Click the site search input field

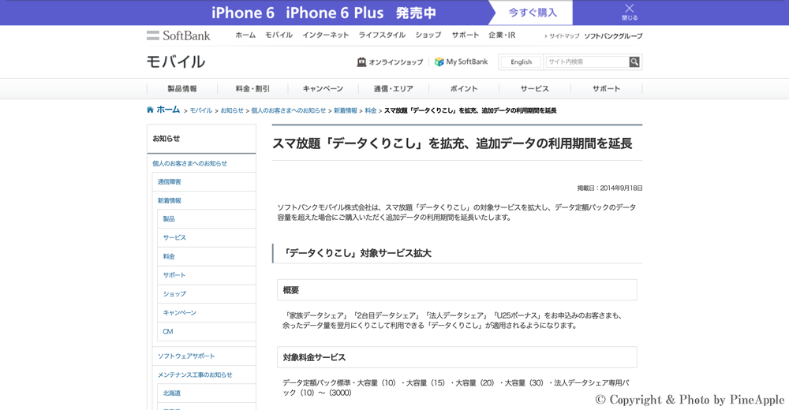pyautogui.click(x=586, y=62)
